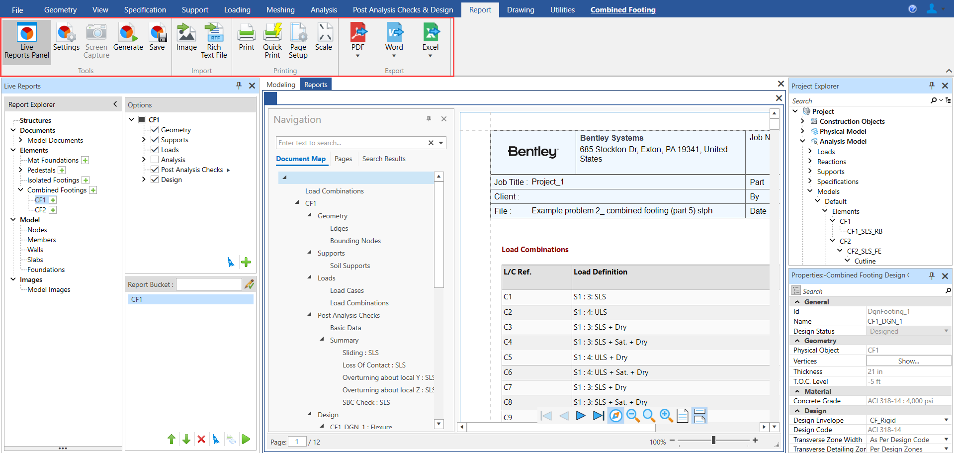Click Show... button for Vertices

tap(908, 361)
